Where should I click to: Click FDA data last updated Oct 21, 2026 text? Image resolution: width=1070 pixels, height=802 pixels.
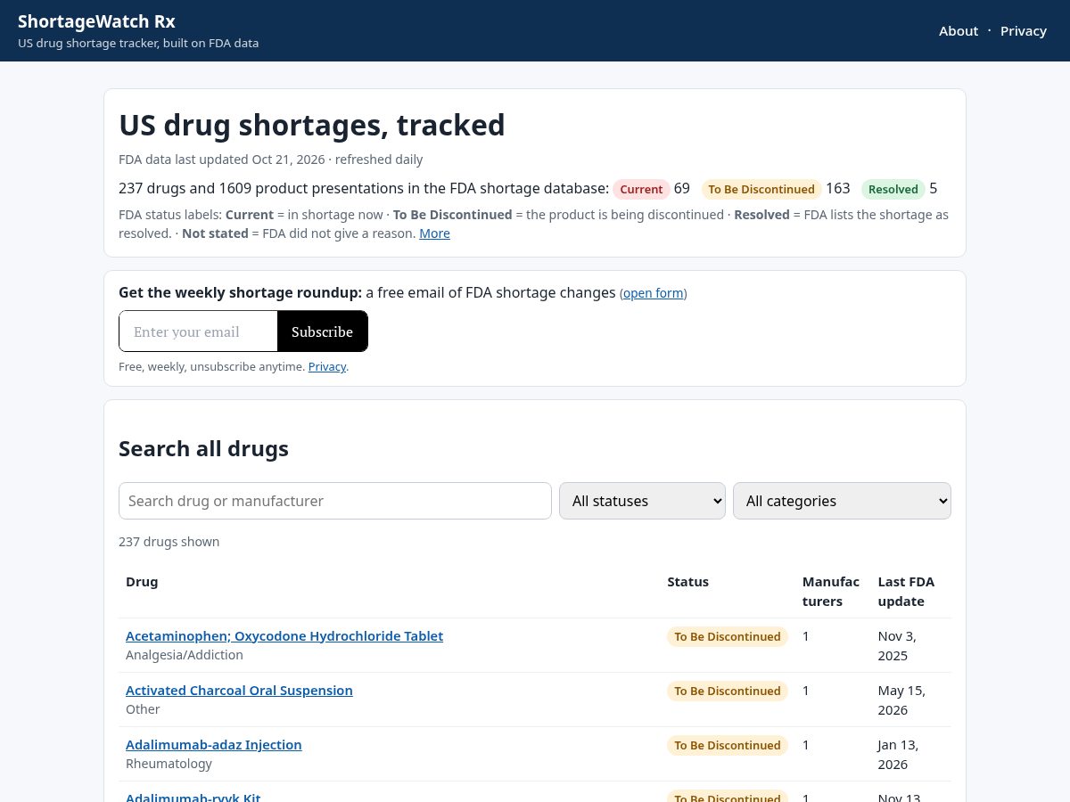[x=223, y=160]
